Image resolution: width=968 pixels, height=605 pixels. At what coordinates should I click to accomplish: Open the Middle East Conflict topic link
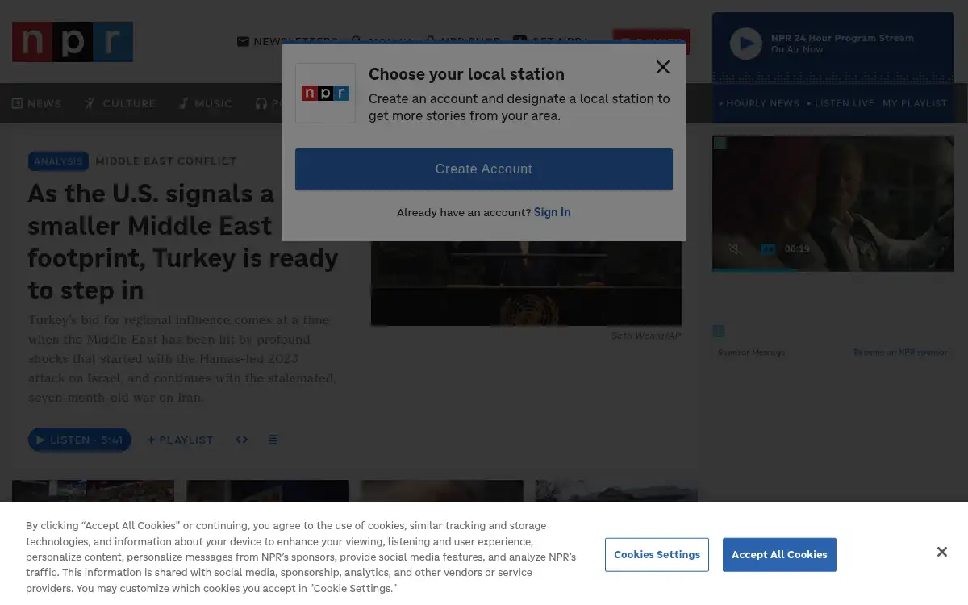coord(166,161)
